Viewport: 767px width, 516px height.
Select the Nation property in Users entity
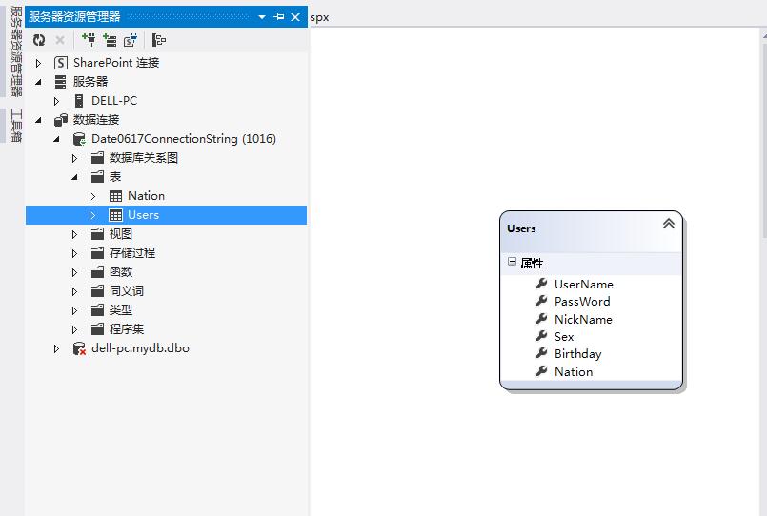(x=574, y=372)
